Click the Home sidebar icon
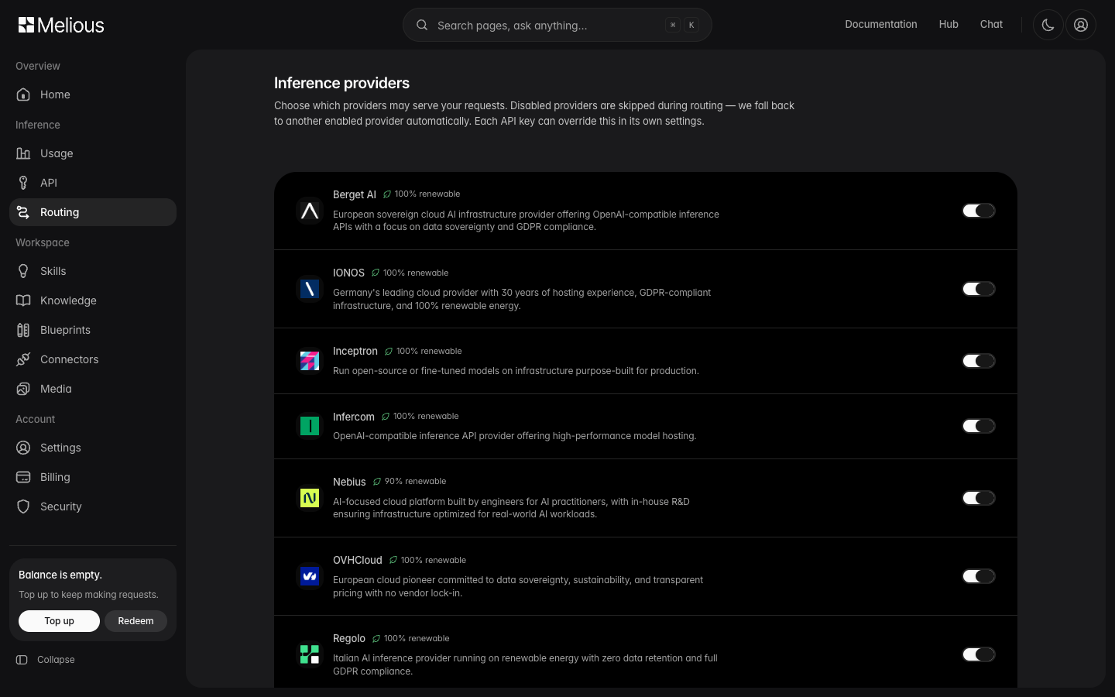This screenshot has height=697, width=1115. (x=23, y=94)
